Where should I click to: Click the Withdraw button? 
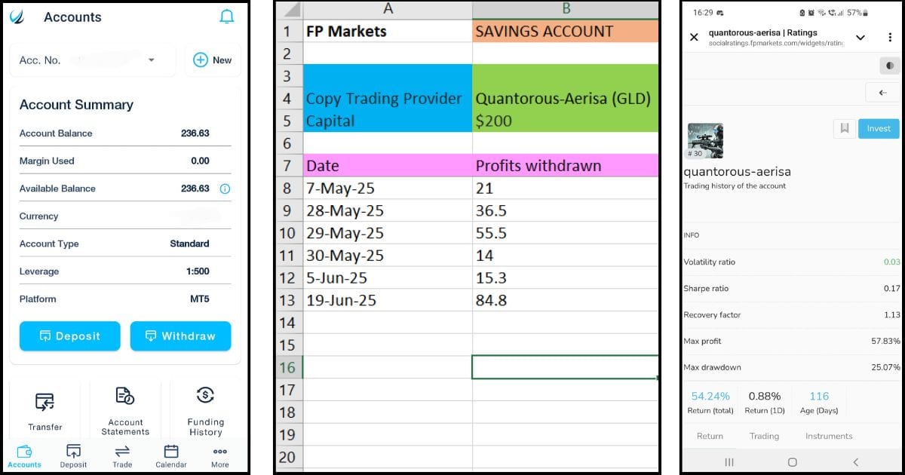180,336
